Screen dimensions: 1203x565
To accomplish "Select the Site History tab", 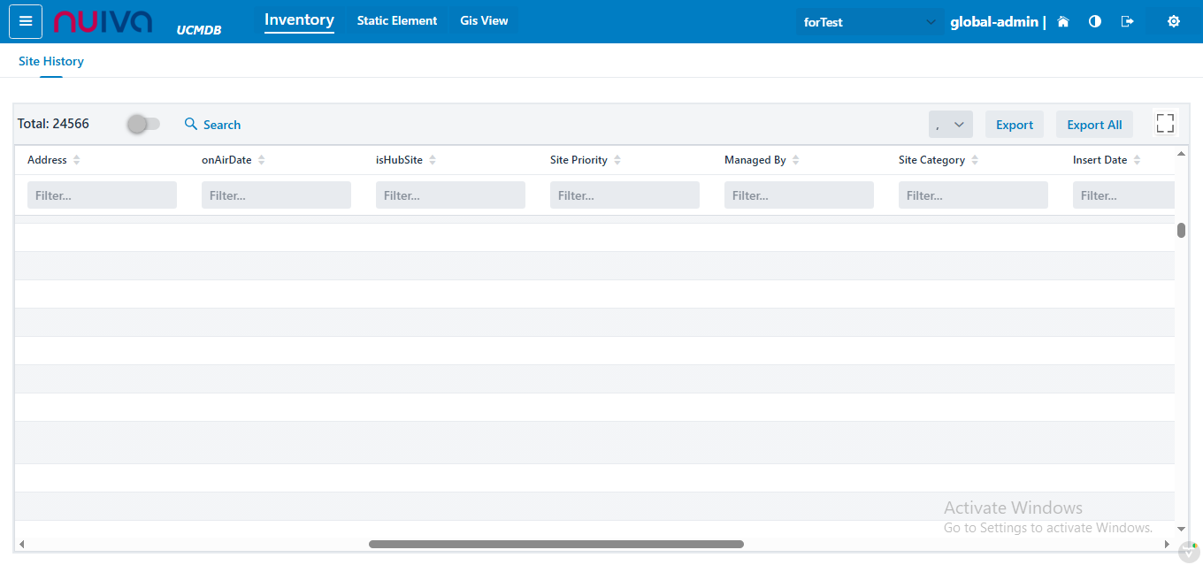I will 51,62.
